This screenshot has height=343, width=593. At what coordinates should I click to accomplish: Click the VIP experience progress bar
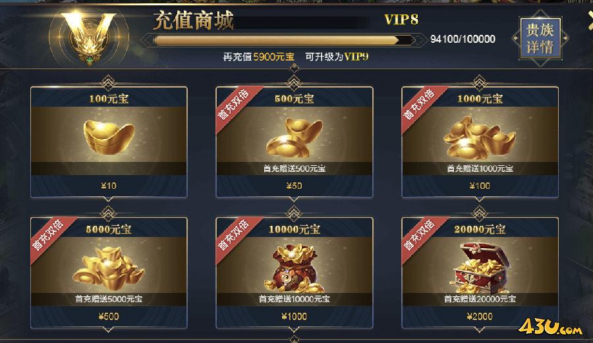click(x=283, y=40)
